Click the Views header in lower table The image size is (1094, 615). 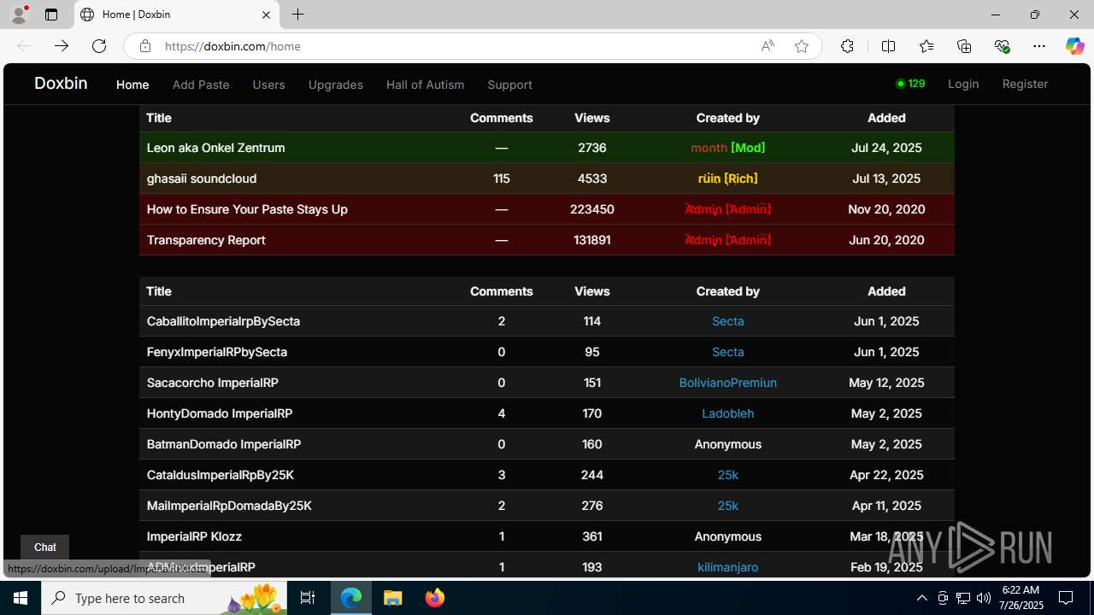pos(592,291)
